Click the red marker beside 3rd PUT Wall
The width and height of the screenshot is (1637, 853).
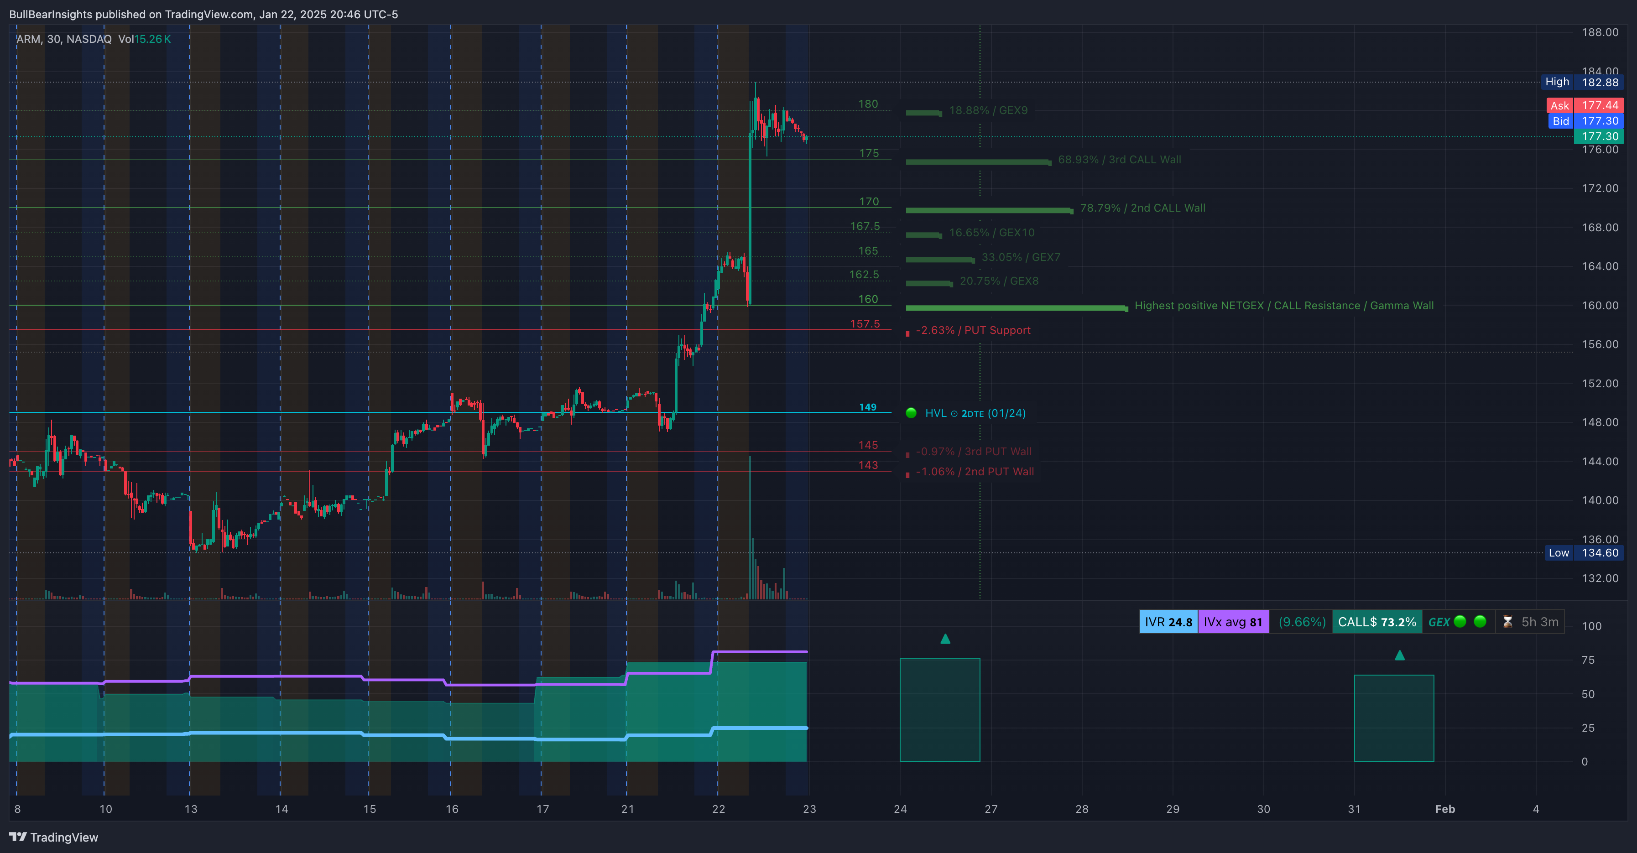click(907, 454)
